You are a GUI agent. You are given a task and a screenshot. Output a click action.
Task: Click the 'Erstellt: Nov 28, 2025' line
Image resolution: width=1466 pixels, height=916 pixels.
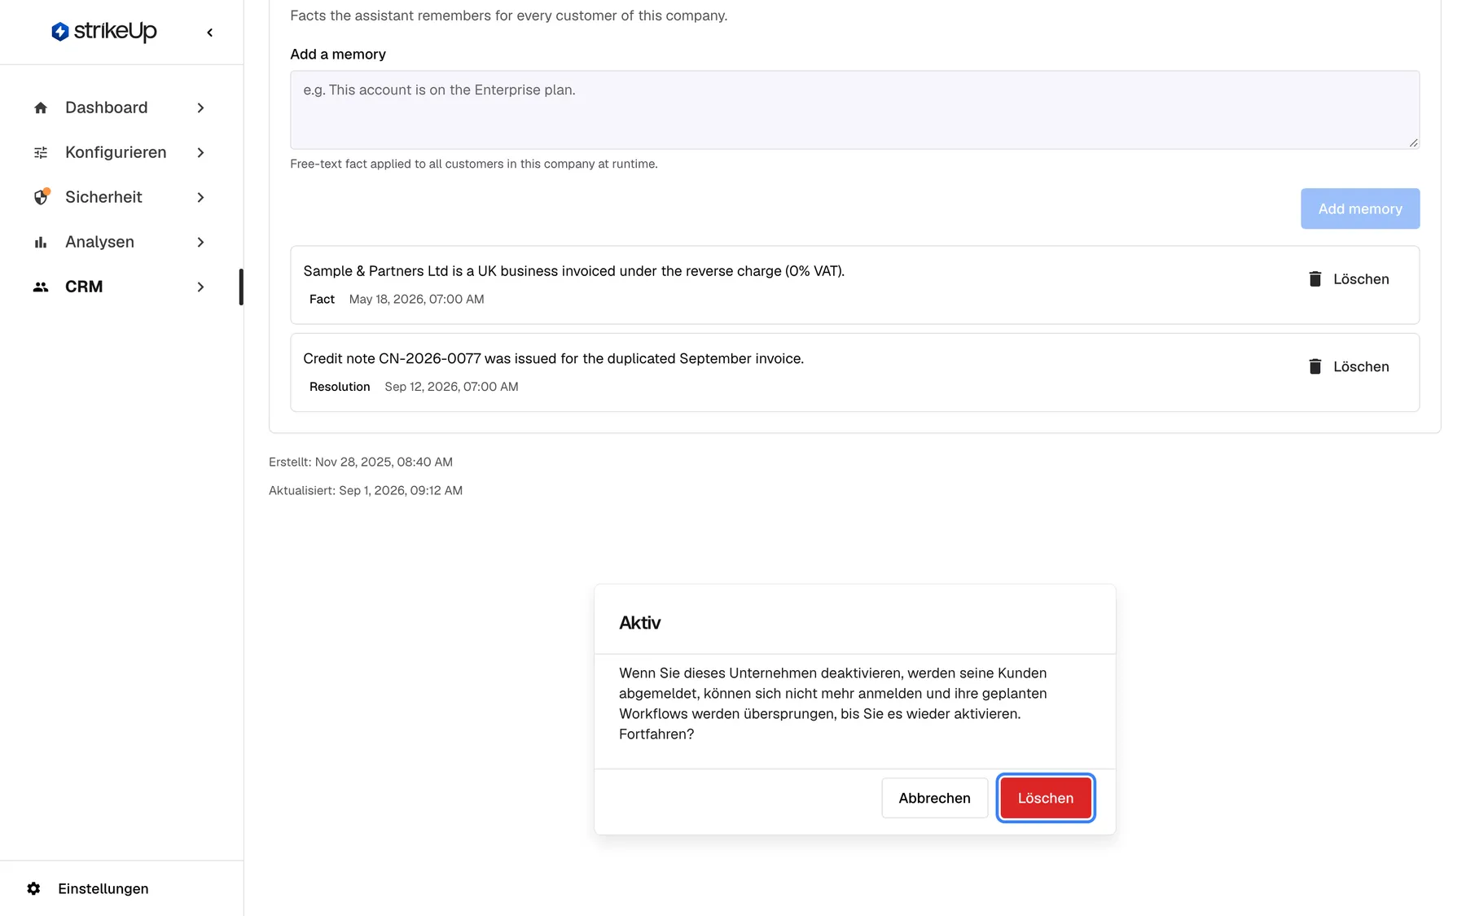tap(361, 462)
